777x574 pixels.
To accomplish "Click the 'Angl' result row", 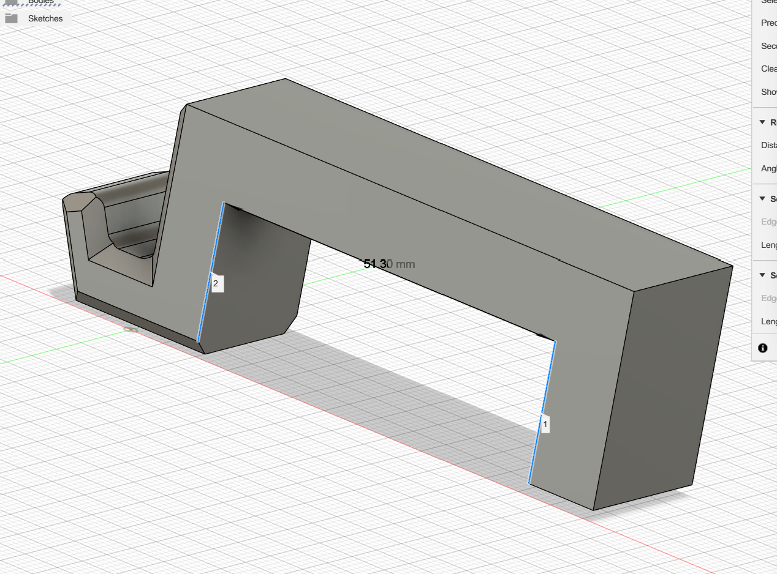I will click(768, 168).
